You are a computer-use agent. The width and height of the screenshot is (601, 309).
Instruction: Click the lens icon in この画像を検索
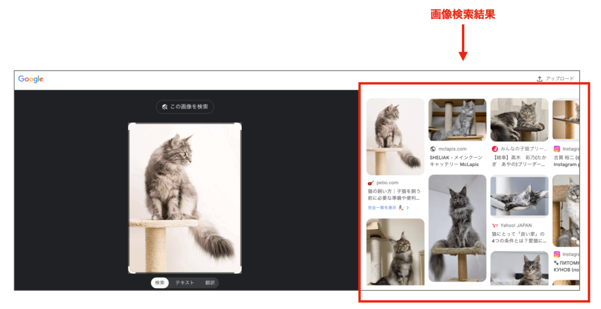click(165, 107)
